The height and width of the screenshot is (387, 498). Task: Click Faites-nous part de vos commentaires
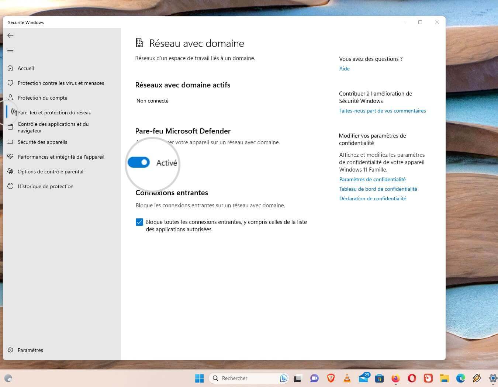tap(383, 111)
